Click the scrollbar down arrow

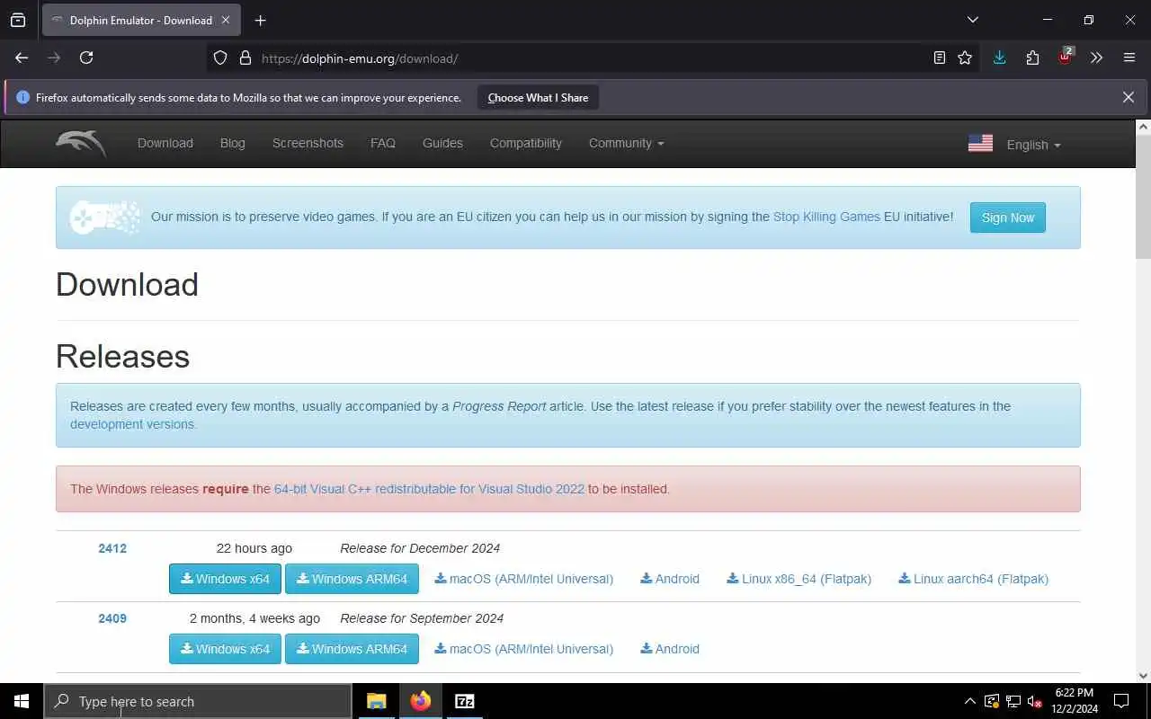(x=1143, y=676)
